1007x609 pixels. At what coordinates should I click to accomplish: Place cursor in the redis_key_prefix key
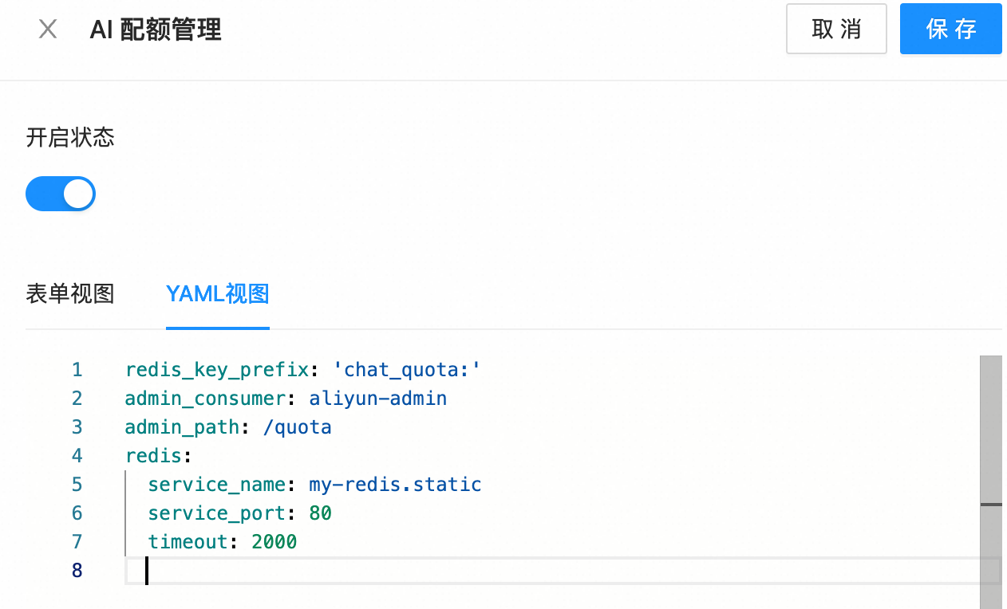pyautogui.click(x=216, y=370)
